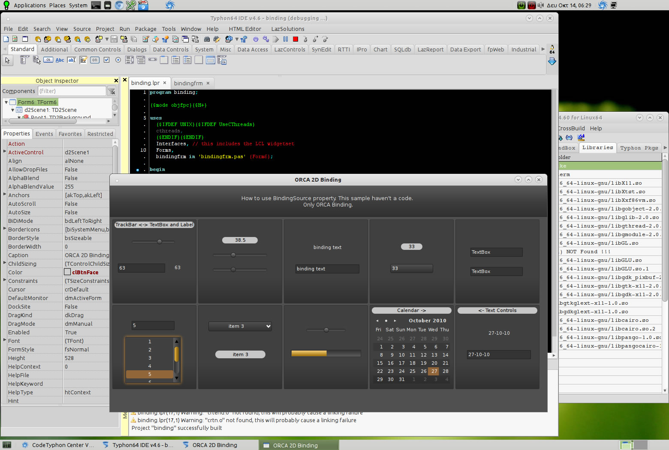Viewport: 669px width, 450px height.
Task: Click the Build gear icon in toolbar
Action: (256, 39)
